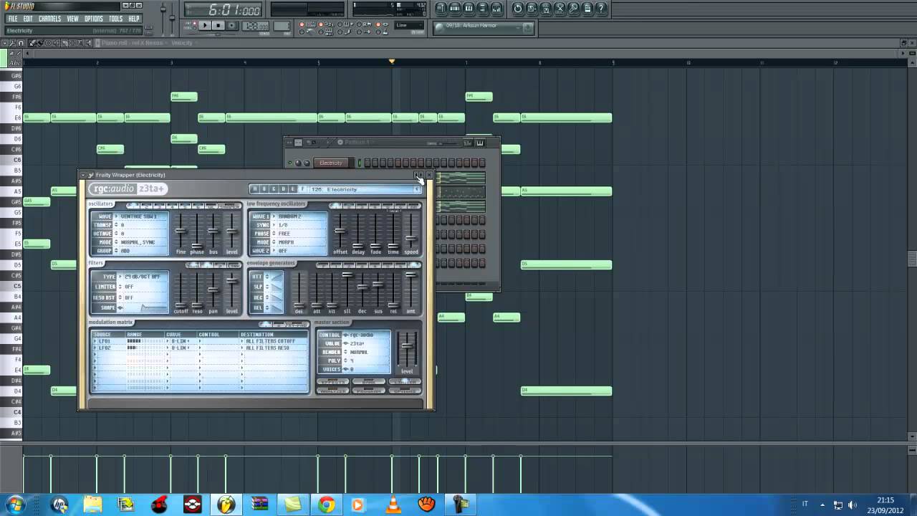The image size is (917, 516).
Task: Click the Electricity channel button in step sequencer
Action: 331,163
